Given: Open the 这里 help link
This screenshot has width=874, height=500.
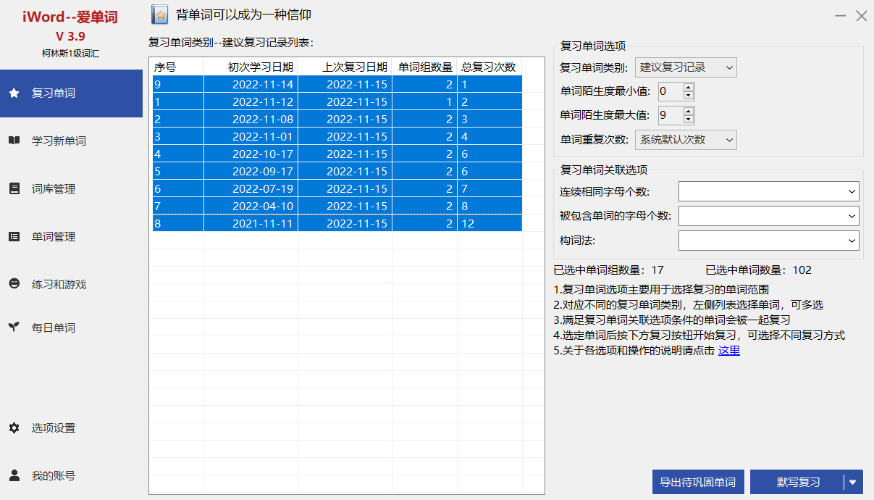Looking at the screenshot, I should [x=728, y=351].
